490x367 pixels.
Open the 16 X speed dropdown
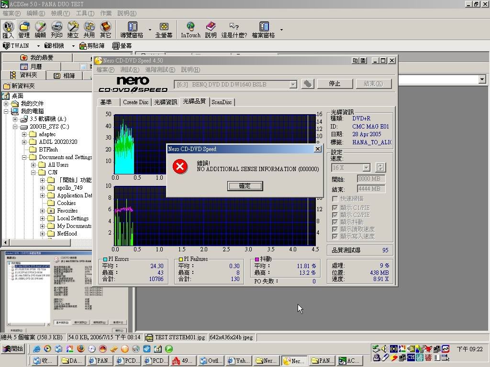(366, 168)
